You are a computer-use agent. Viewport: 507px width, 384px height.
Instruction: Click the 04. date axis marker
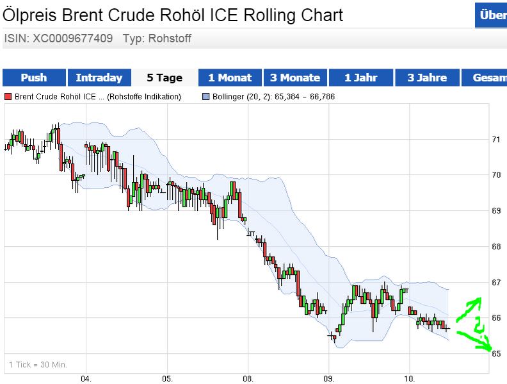86,378
